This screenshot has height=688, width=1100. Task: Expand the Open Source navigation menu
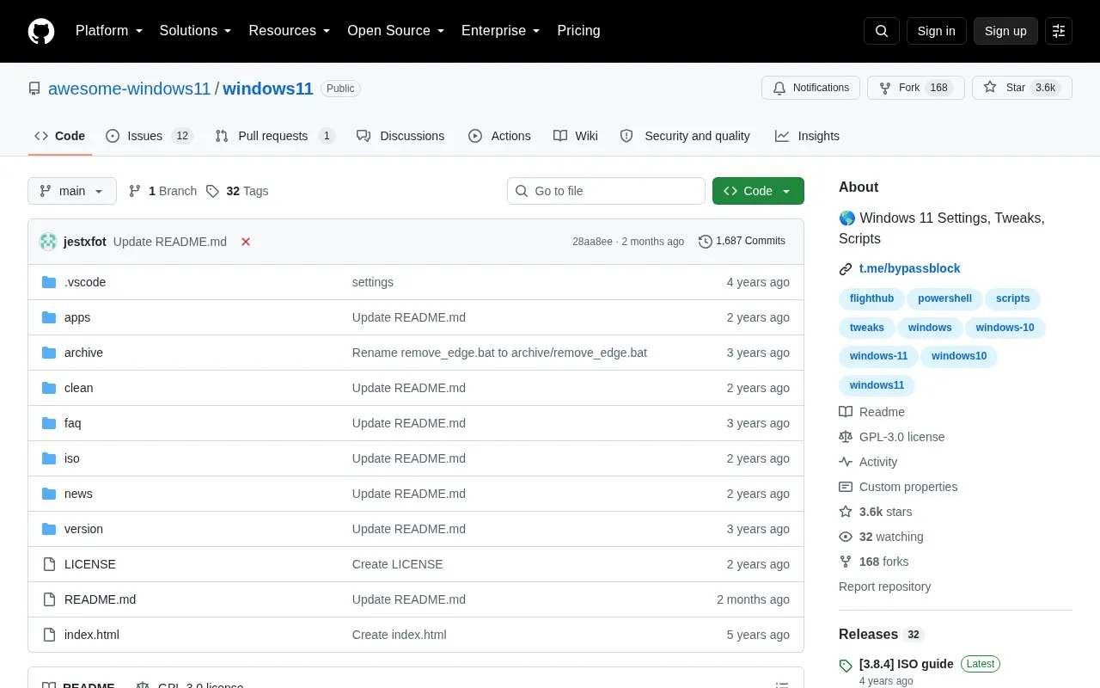[x=395, y=31]
